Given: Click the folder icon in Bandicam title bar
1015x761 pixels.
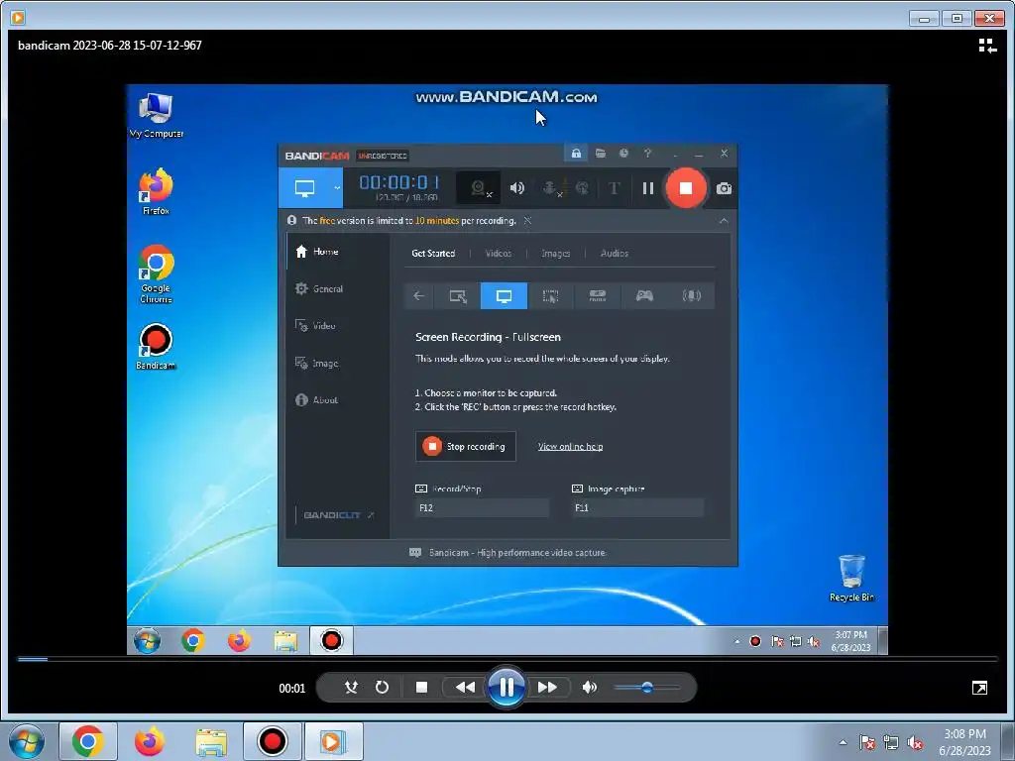Looking at the screenshot, I should (x=600, y=154).
